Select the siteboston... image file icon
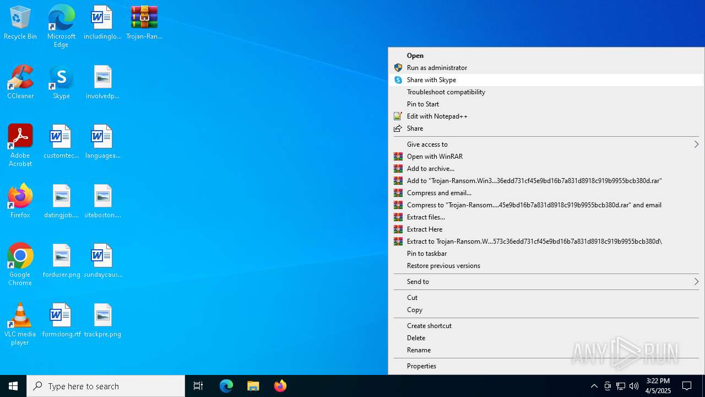Screen dimensions: 705x397 pyautogui.click(x=102, y=201)
